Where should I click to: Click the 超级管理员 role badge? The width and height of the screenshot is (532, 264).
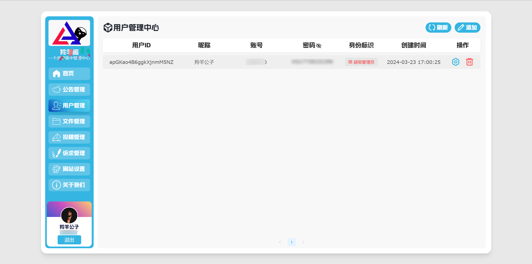[x=361, y=62]
